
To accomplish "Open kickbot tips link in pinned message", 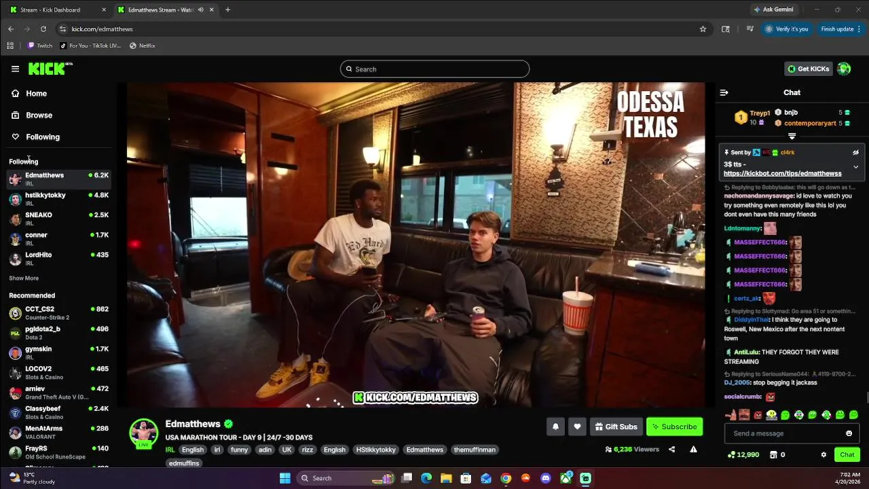I will click(782, 173).
